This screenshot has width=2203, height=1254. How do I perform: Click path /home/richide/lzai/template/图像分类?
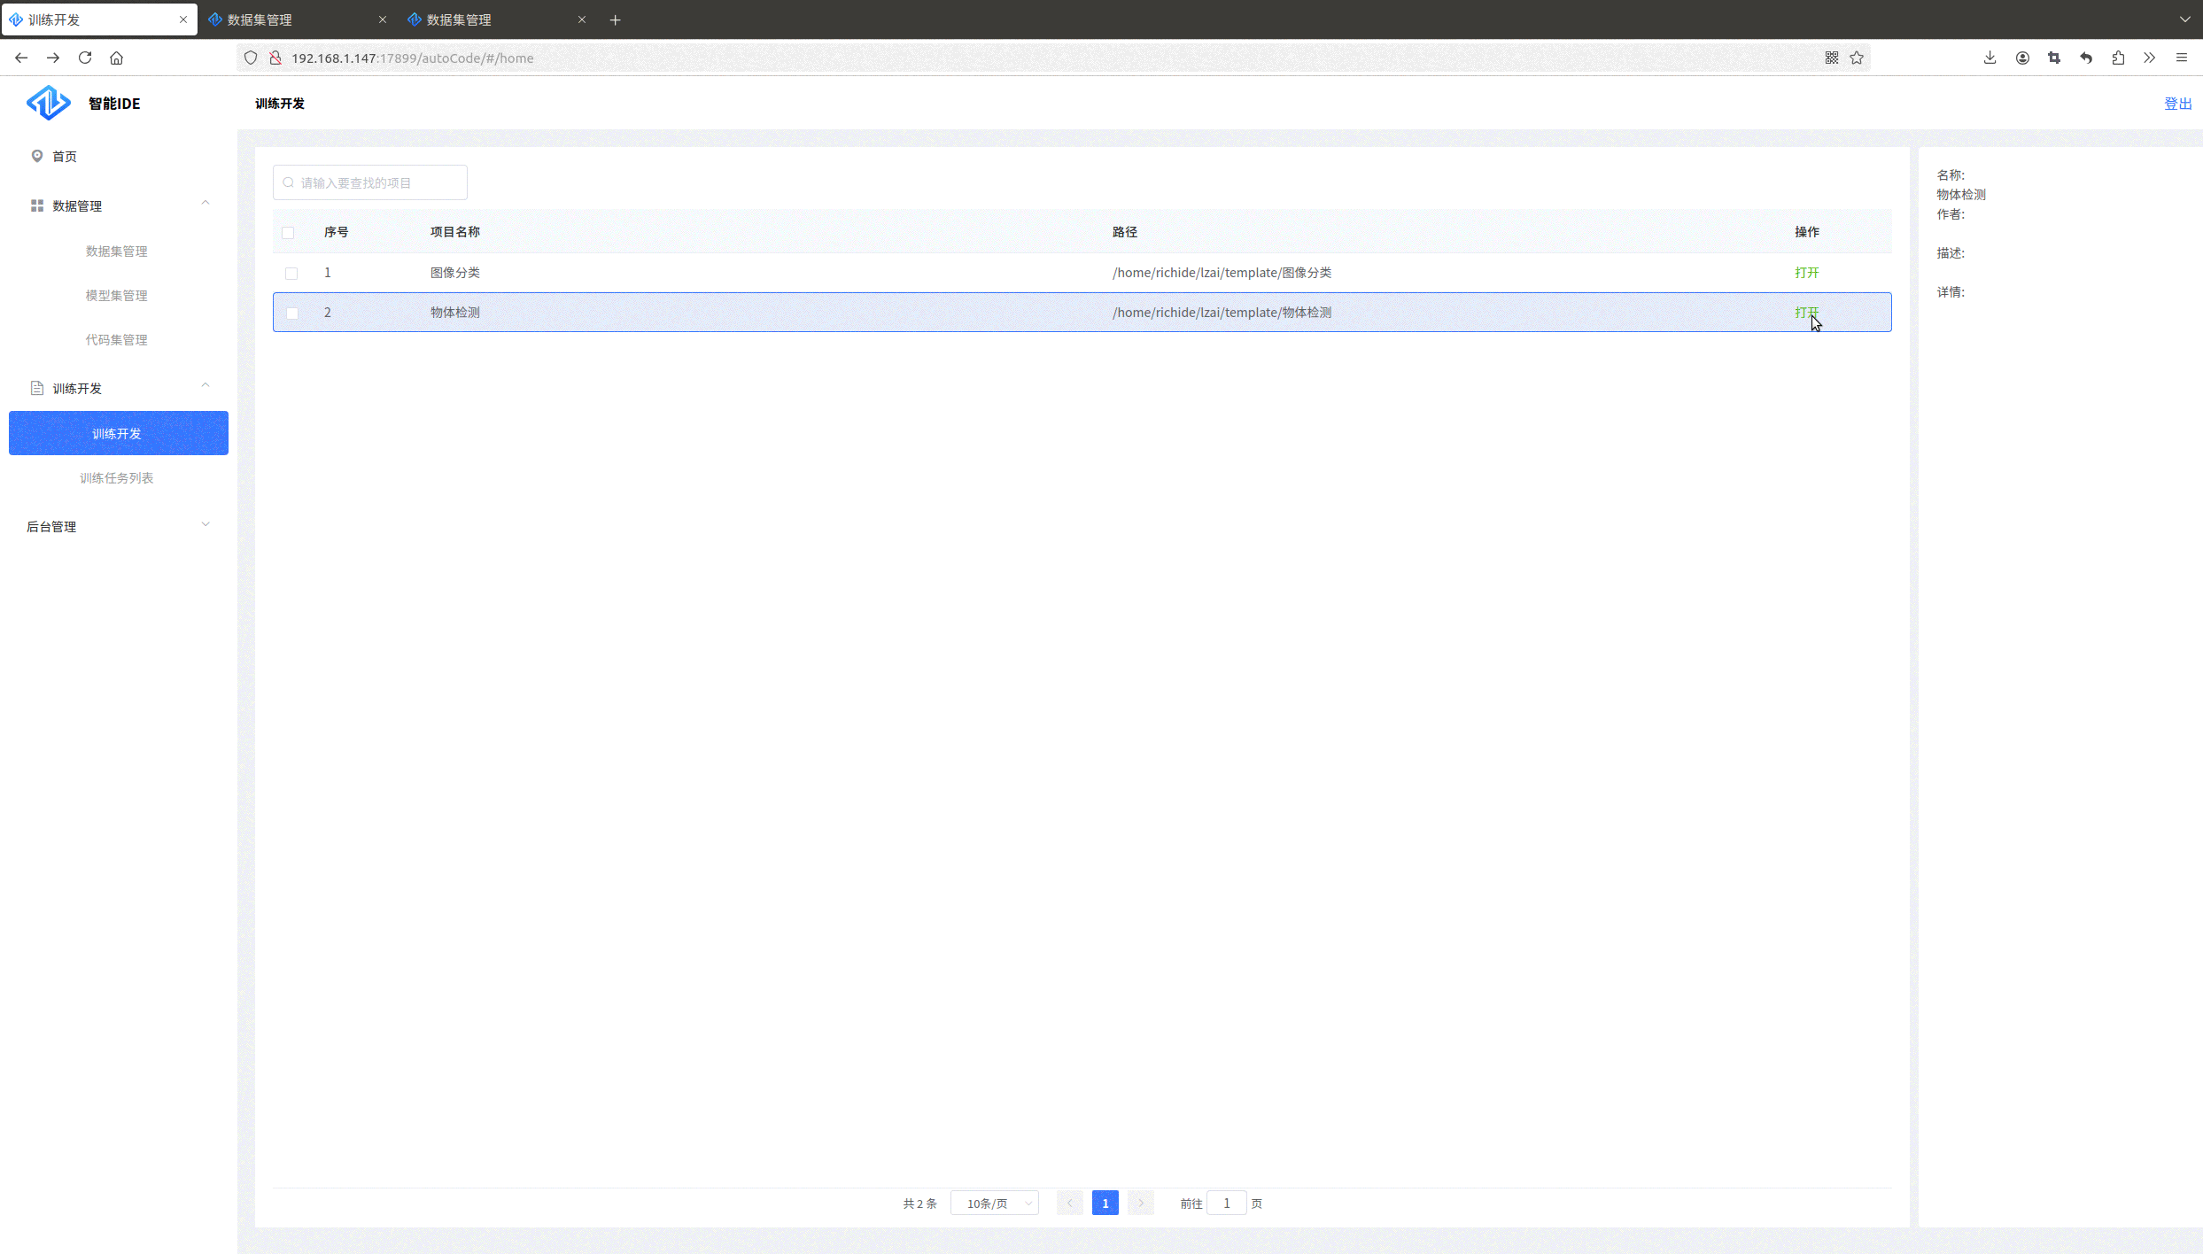[1222, 273]
